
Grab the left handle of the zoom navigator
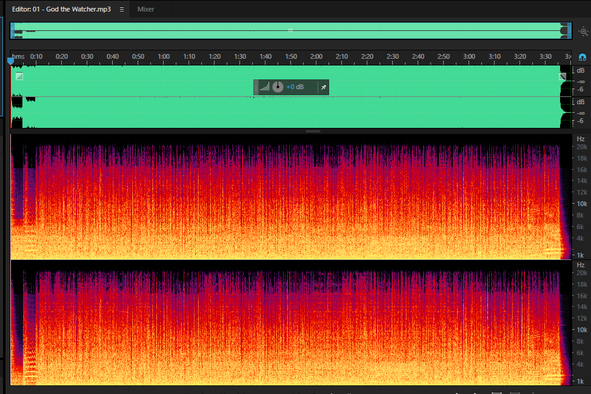[x=13, y=31]
